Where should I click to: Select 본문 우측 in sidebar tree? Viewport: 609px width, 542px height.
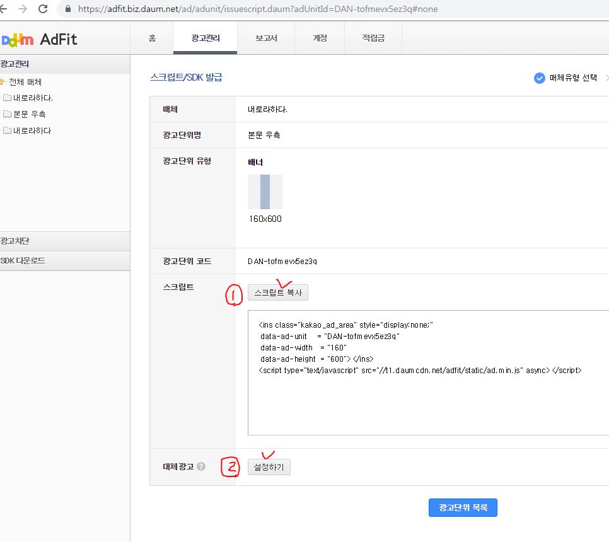coord(30,114)
